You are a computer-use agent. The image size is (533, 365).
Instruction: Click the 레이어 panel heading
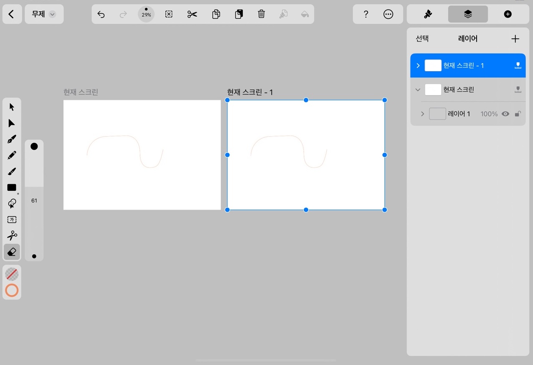[468, 39]
